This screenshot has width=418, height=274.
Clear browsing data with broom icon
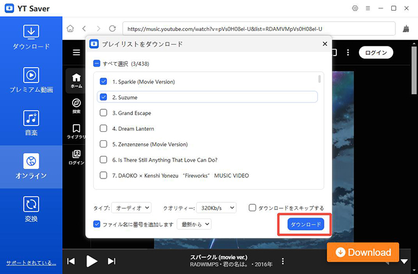[x=406, y=29]
